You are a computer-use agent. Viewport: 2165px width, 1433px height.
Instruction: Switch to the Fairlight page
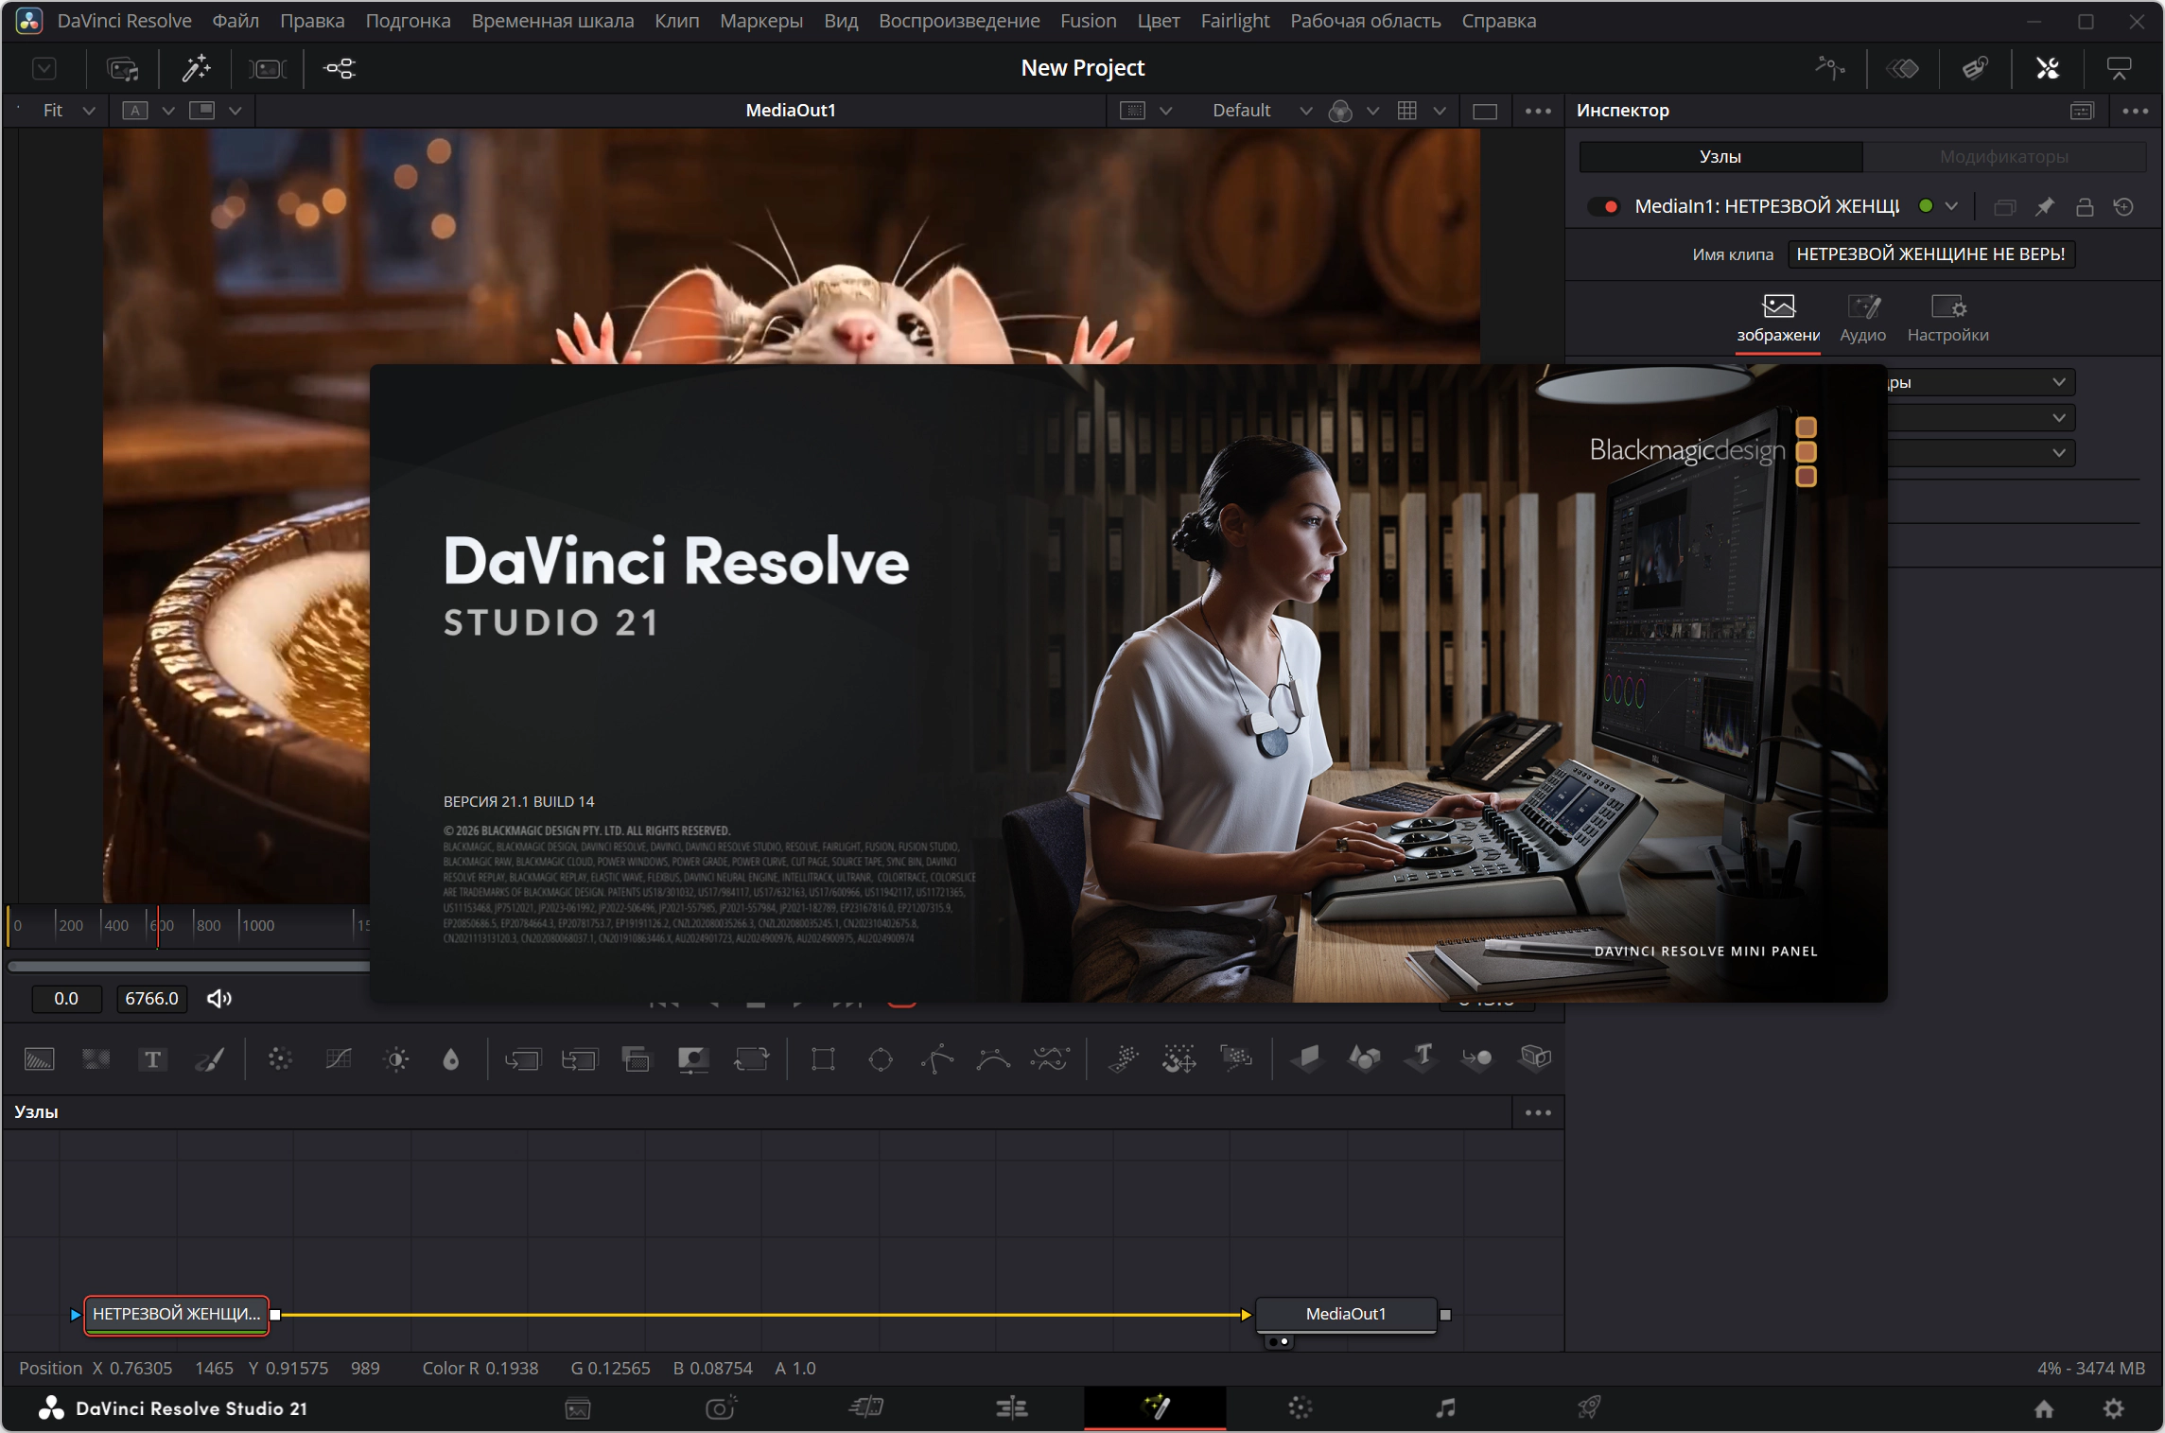coord(1445,1407)
